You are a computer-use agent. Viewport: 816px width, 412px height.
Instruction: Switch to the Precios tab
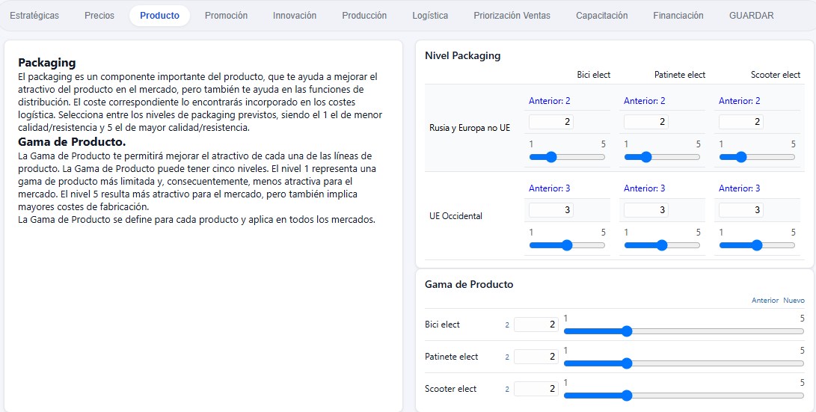[99, 16]
